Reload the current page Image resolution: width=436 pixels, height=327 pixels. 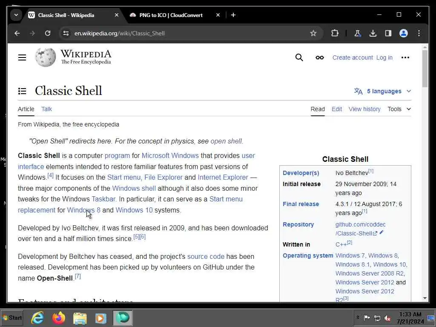(48, 33)
